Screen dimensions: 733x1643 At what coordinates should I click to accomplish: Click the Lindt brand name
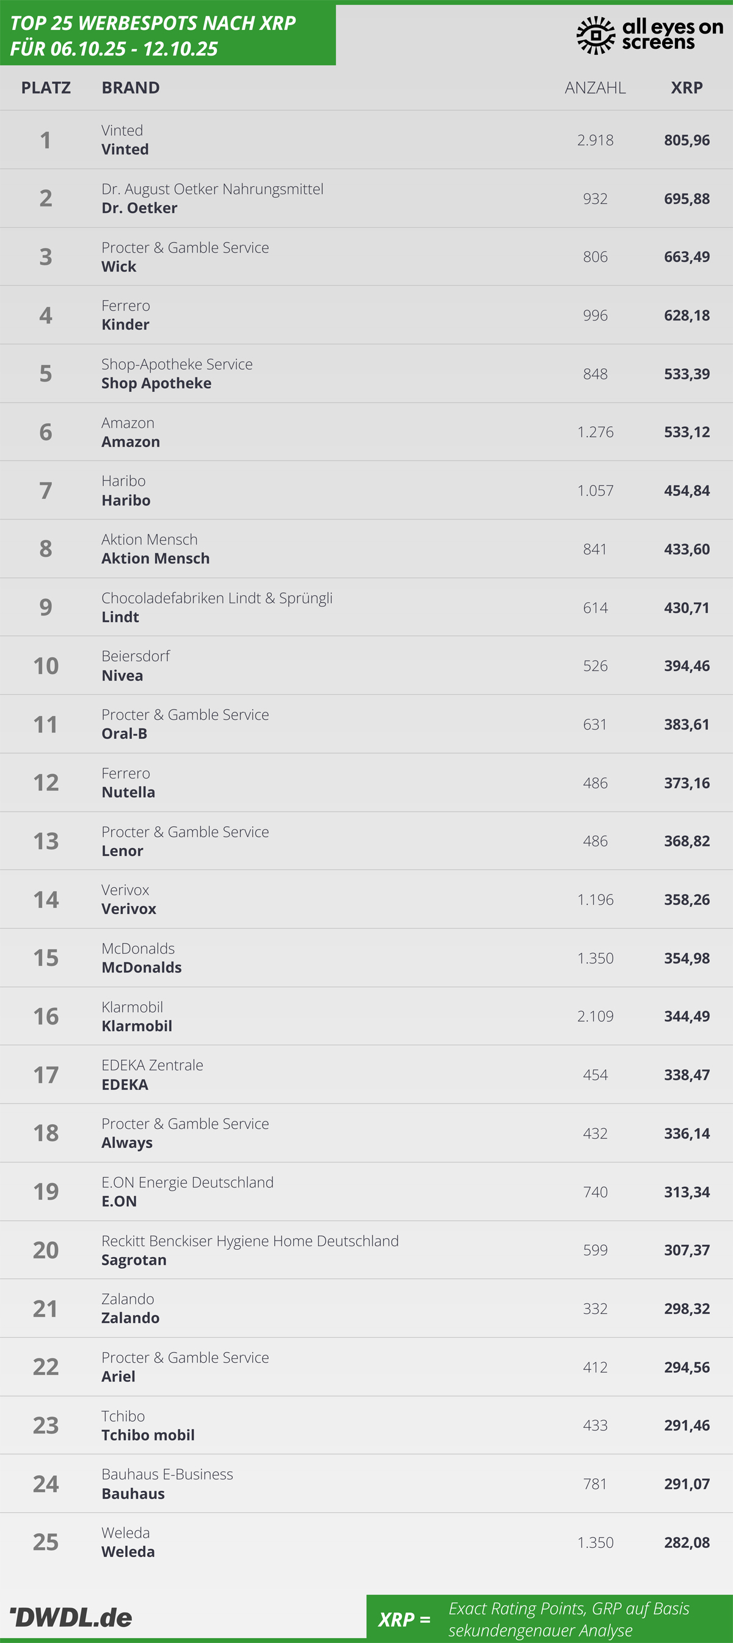120,617
